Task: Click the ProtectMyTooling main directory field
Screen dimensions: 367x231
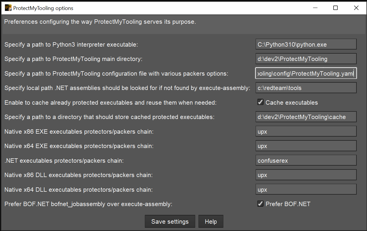Action: pos(306,59)
